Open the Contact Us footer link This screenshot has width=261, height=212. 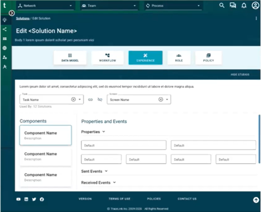[187, 199]
